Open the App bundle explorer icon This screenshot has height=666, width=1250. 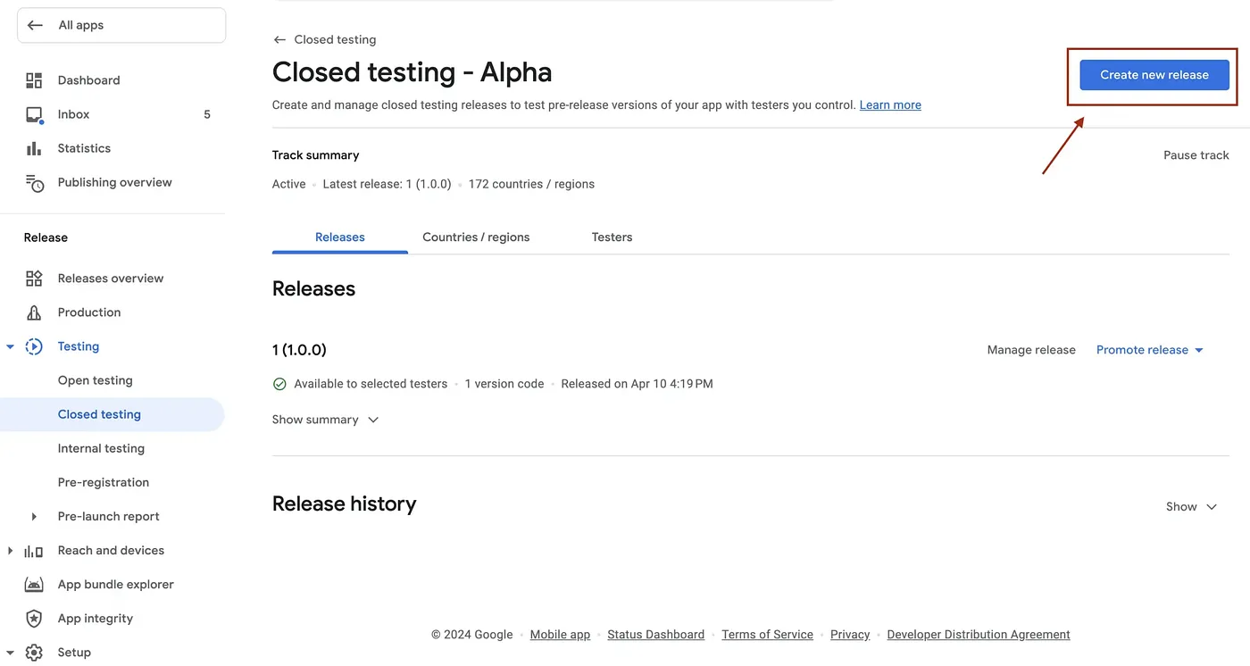click(34, 584)
